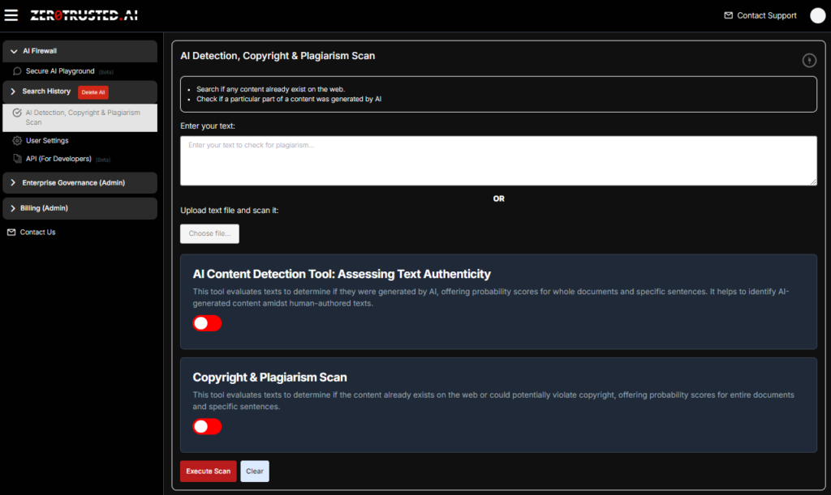Expand the Billing (Admin) section

14,208
